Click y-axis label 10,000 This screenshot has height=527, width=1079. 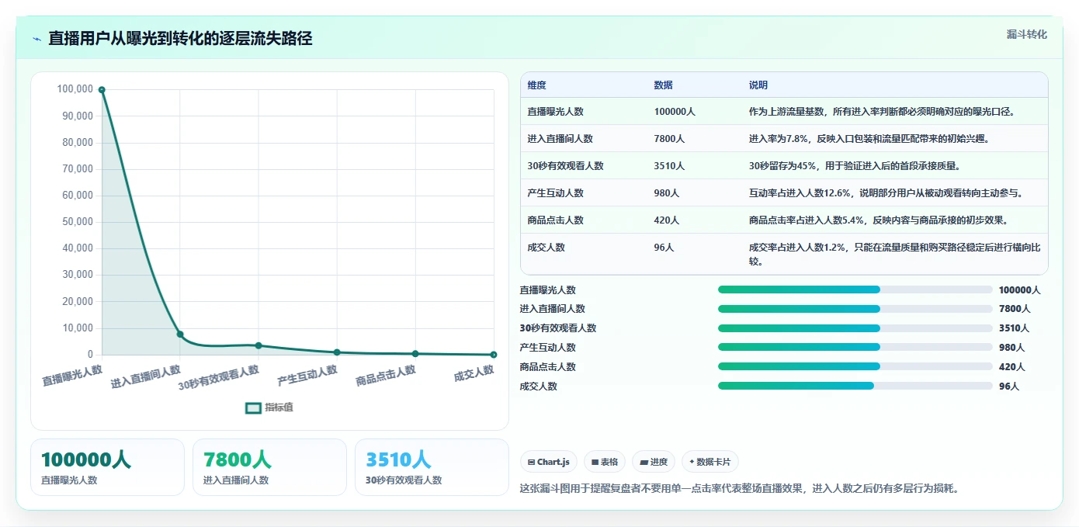78,328
